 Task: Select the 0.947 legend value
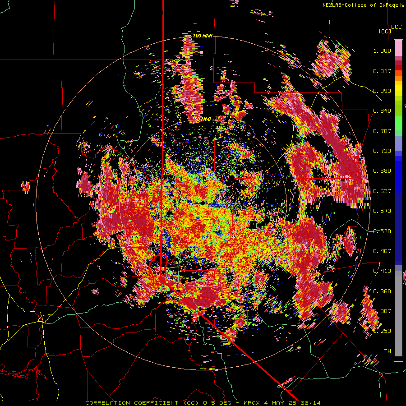tap(382, 71)
